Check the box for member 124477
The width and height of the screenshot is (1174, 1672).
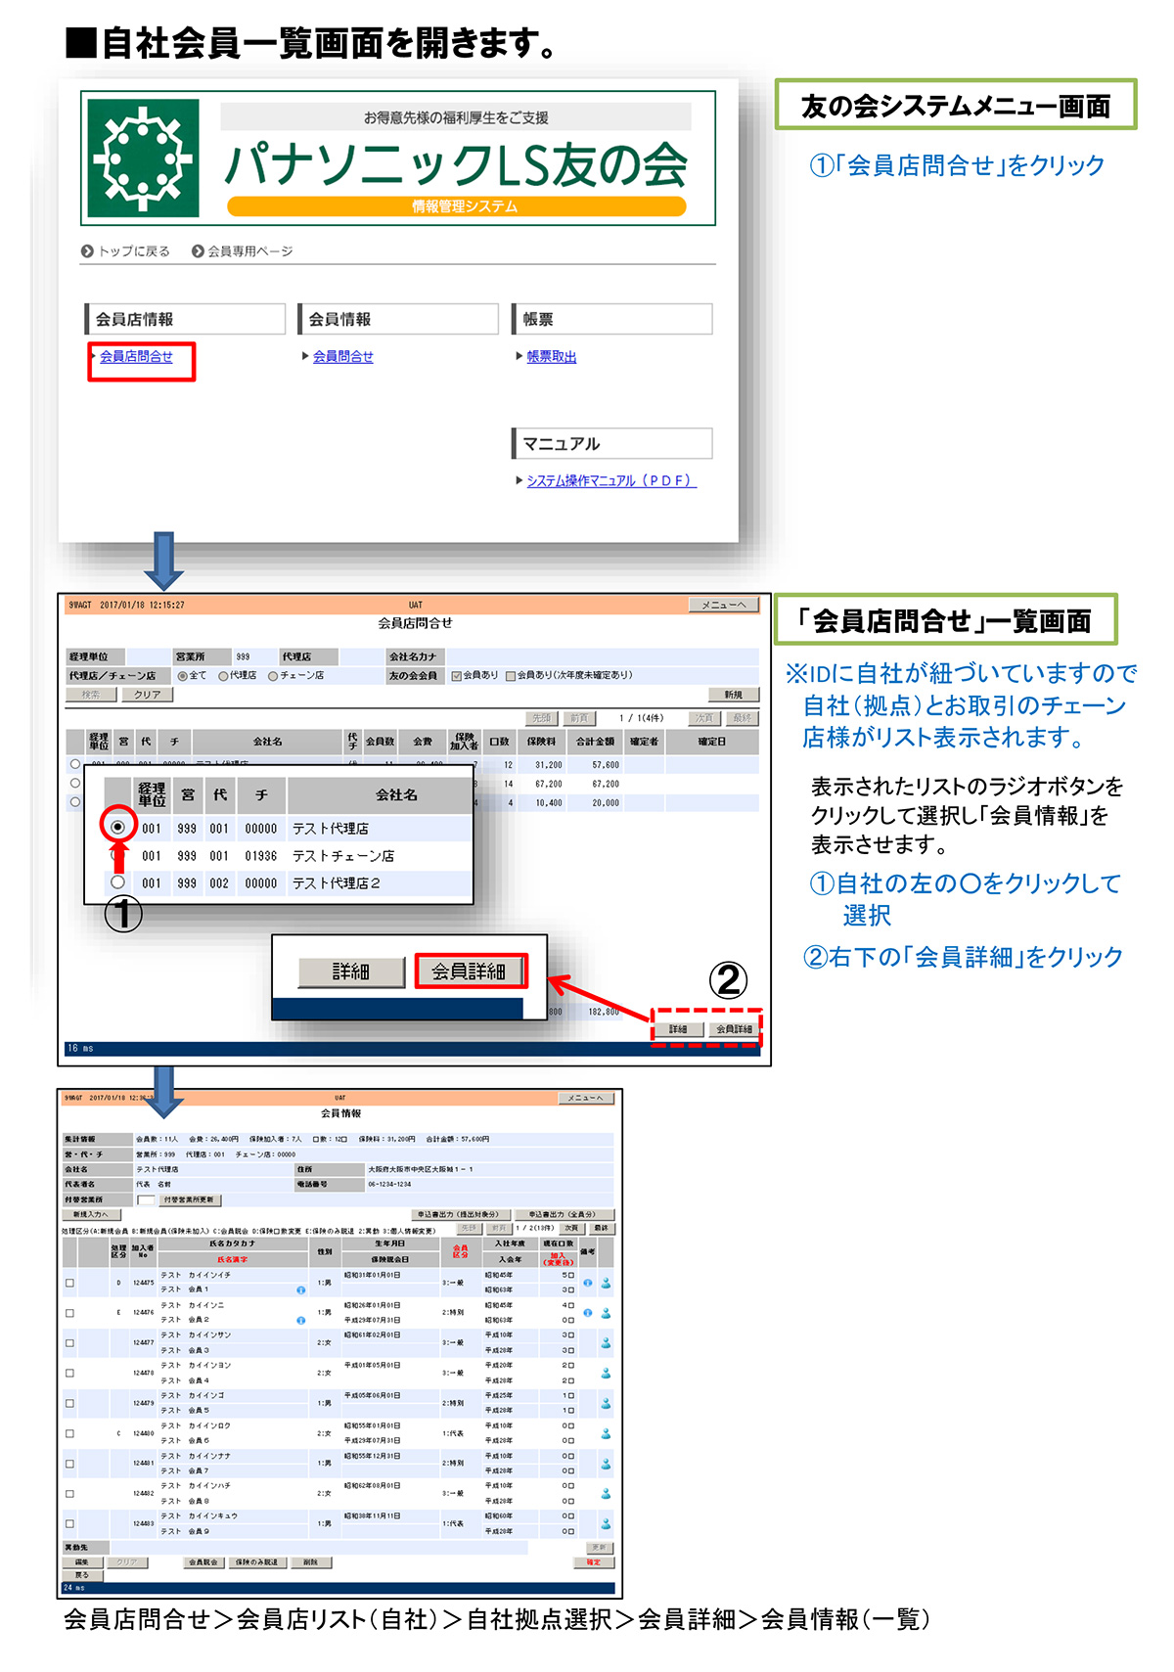[69, 1343]
